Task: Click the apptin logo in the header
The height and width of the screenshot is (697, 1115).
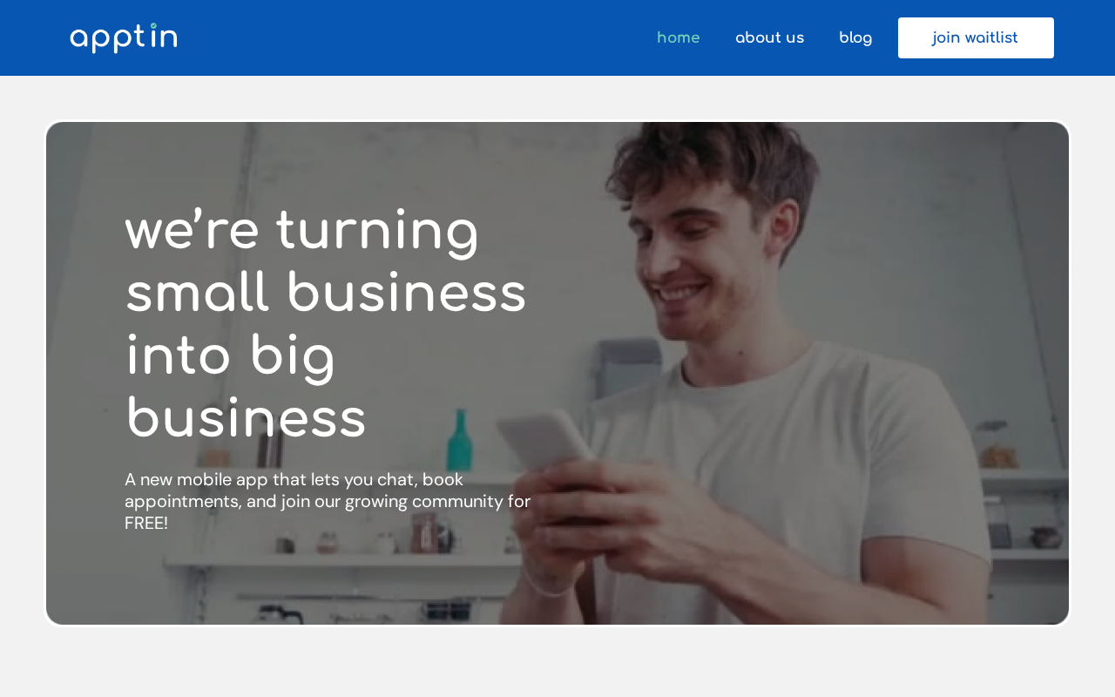Action: [x=124, y=38]
